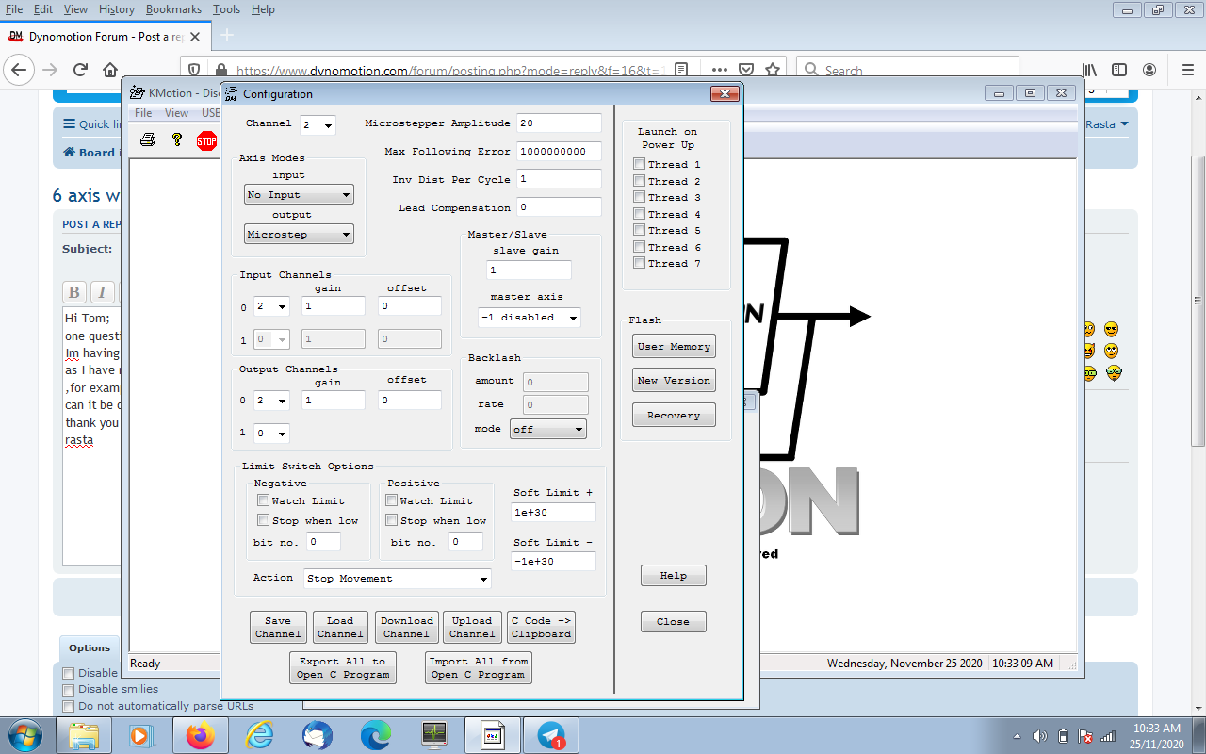Toggle Negative Watch Limit checkbox
This screenshot has height=754, width=1206.
(264, 500)
